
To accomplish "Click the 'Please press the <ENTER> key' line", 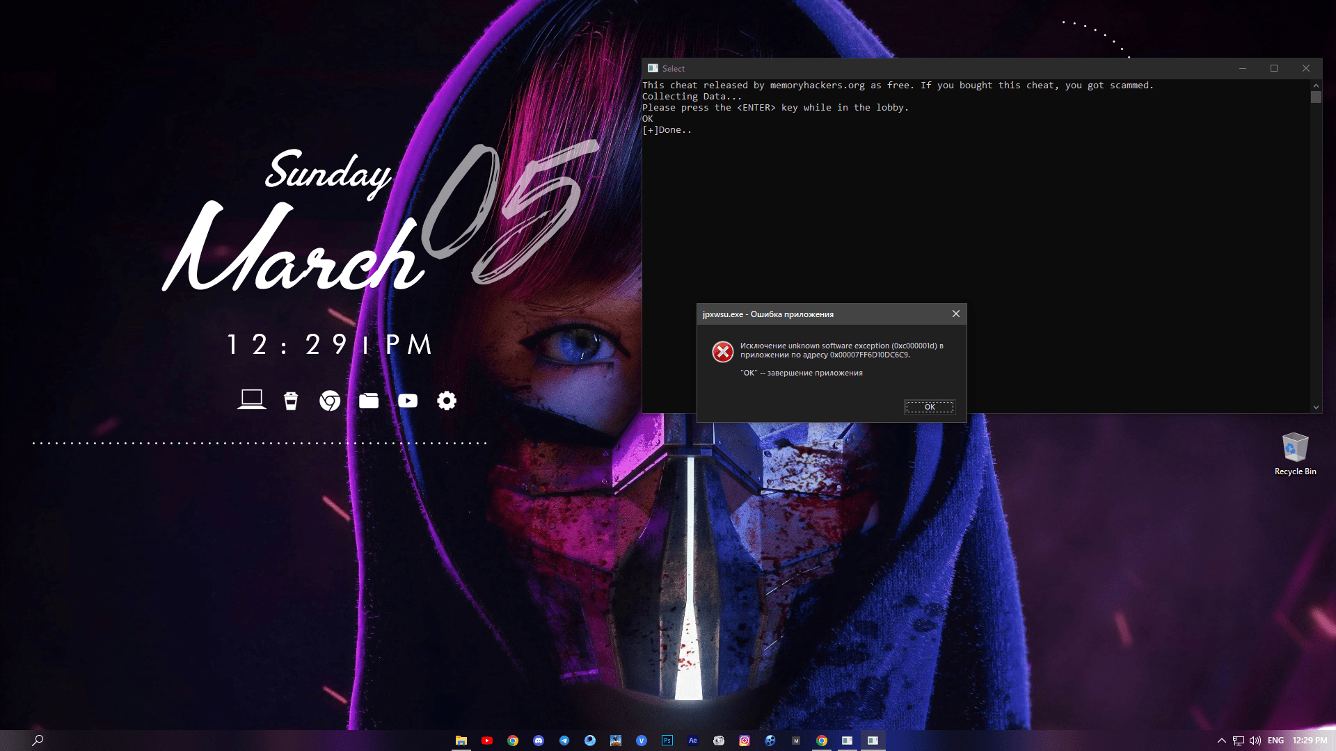I will pyautogui.click(x=775, y=108).
